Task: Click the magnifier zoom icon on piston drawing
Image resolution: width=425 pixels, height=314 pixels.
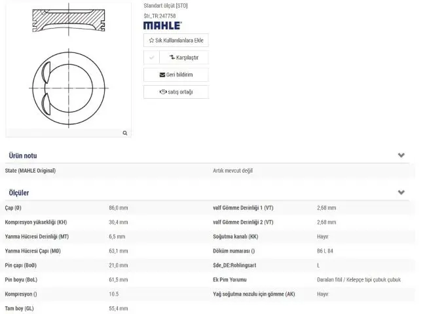Action: click(x=124, y=133)
